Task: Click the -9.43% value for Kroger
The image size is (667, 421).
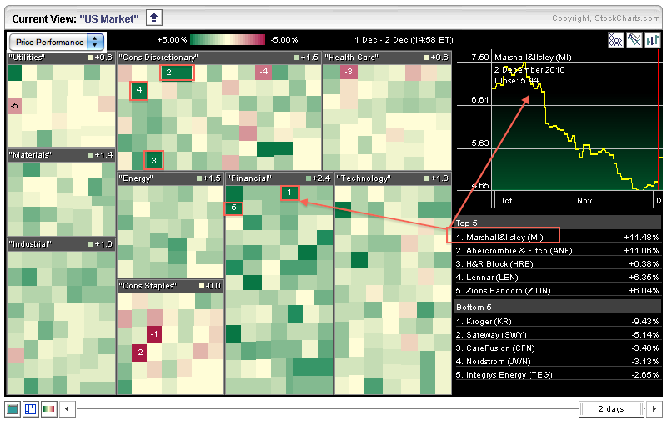Action: click(x=645, y=322)
